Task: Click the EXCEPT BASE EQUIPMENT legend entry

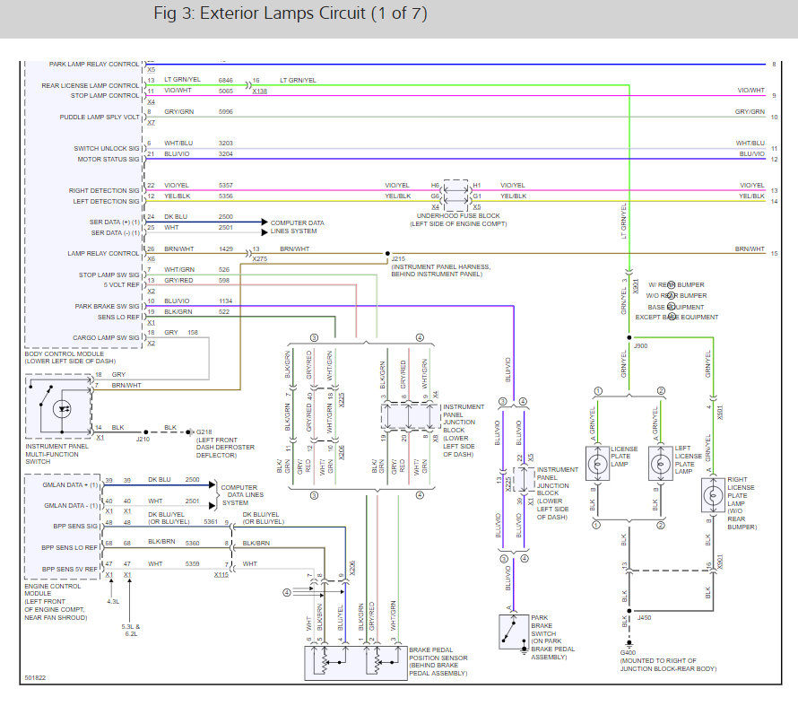Action: [677, 317]
